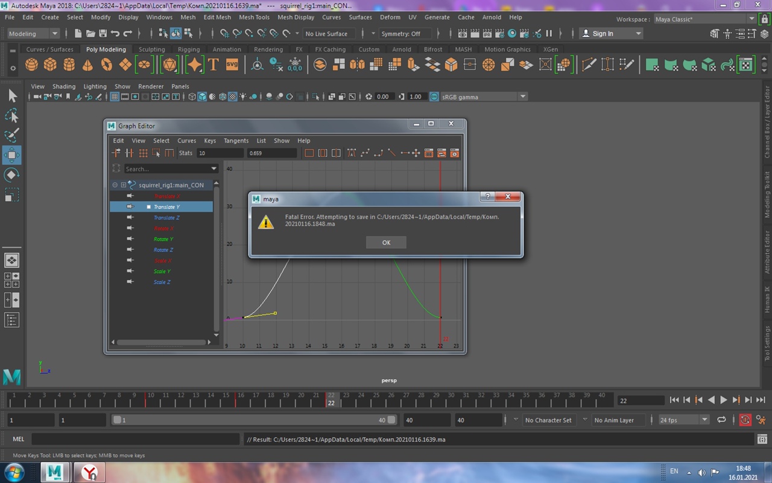This screenshot has height=483, width=772.
Task: Toggle the Auto Keyframe button by the range slider
Action: point(745,420)
